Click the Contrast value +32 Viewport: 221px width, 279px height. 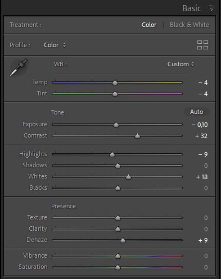tap(201, 136)
